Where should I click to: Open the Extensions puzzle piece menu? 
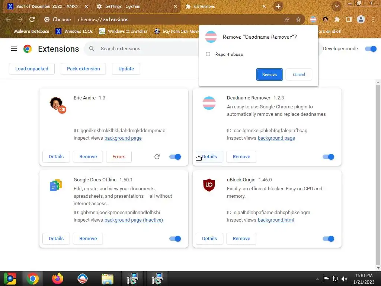point(337,19)
